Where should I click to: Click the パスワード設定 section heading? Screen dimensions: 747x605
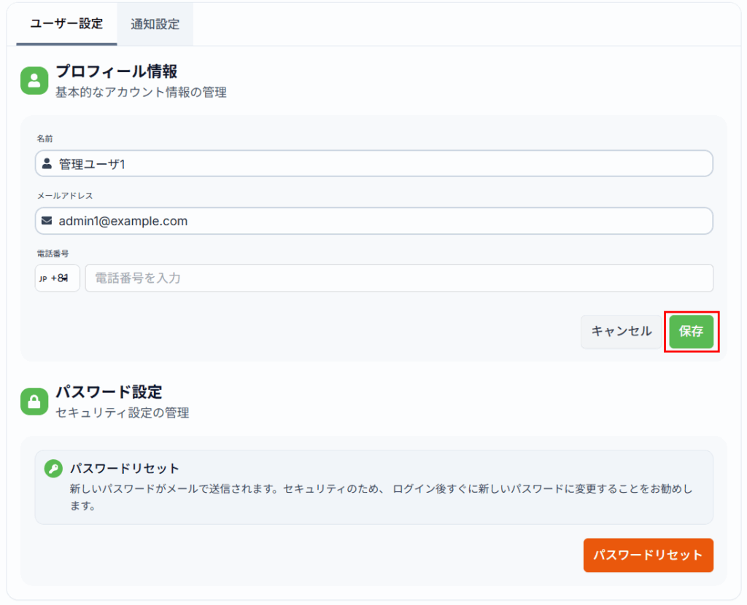[109, 392]
